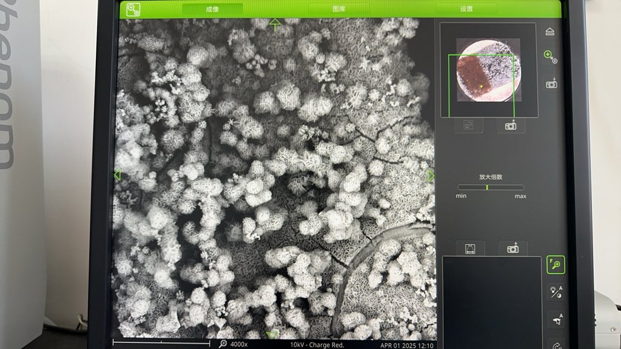Click the optical overview thumbnail of the sample

click(x=488, y=70)
